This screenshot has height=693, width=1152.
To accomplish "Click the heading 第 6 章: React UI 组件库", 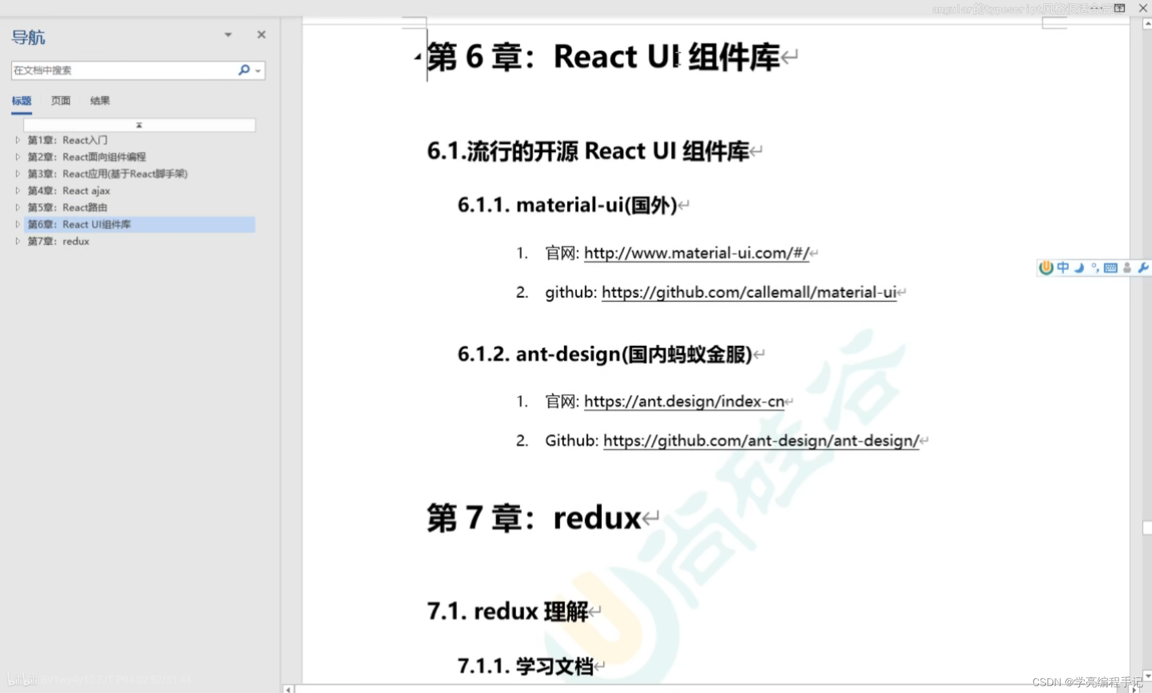I will [604, 57].
